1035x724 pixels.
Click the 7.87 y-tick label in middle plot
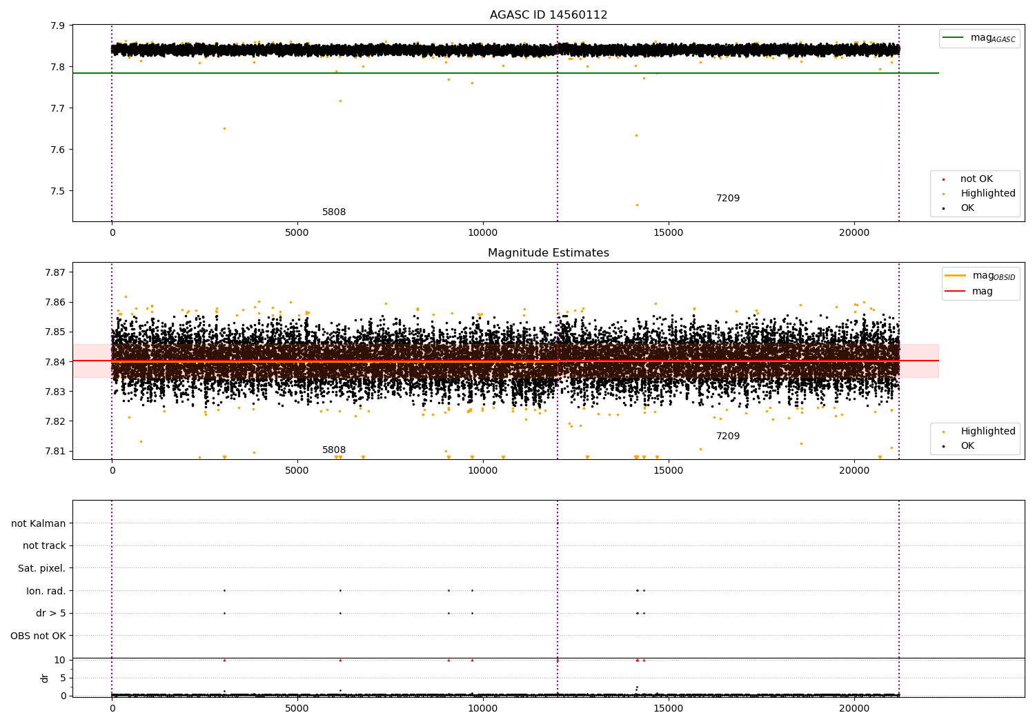pyautogui.click(x=55, y=272)
